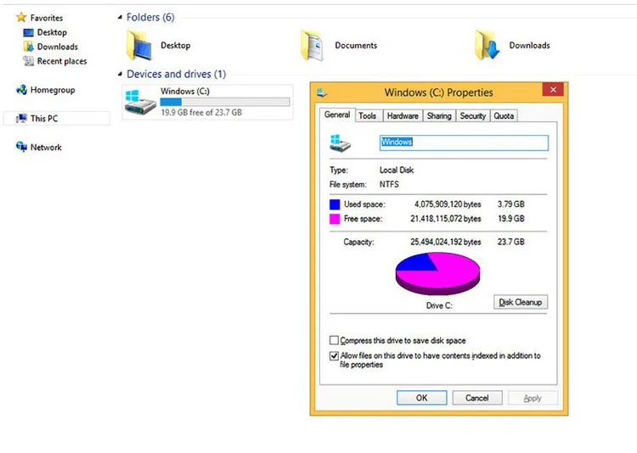
Task: Switch to the Tools tab
Action: point(367,115)
